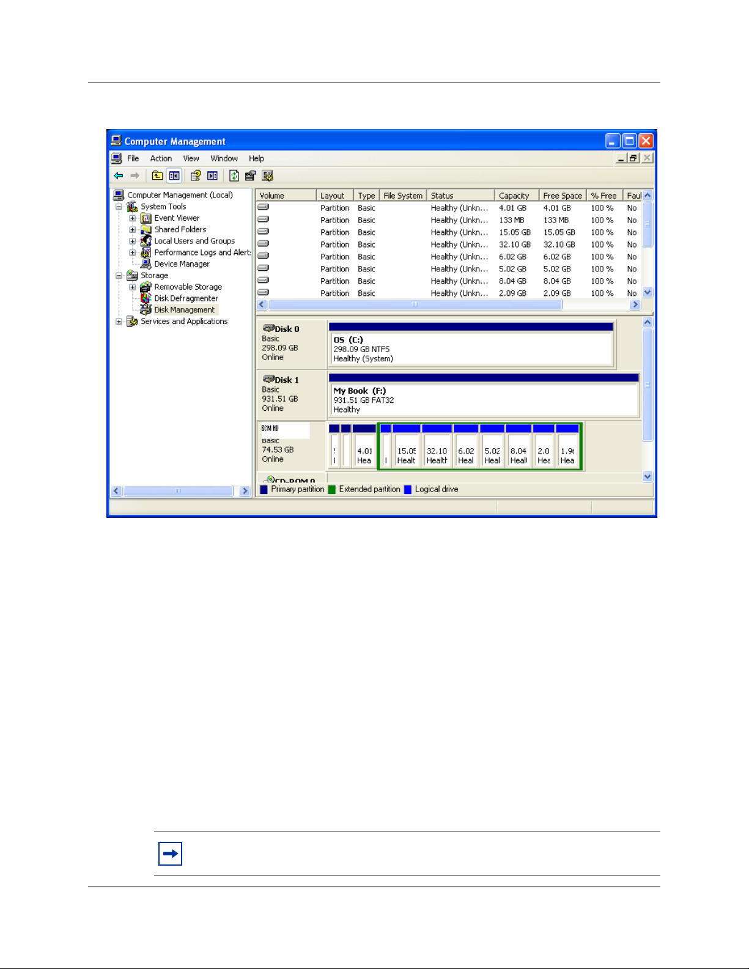Sort by the Free Space column header

(x=563, y=196)
